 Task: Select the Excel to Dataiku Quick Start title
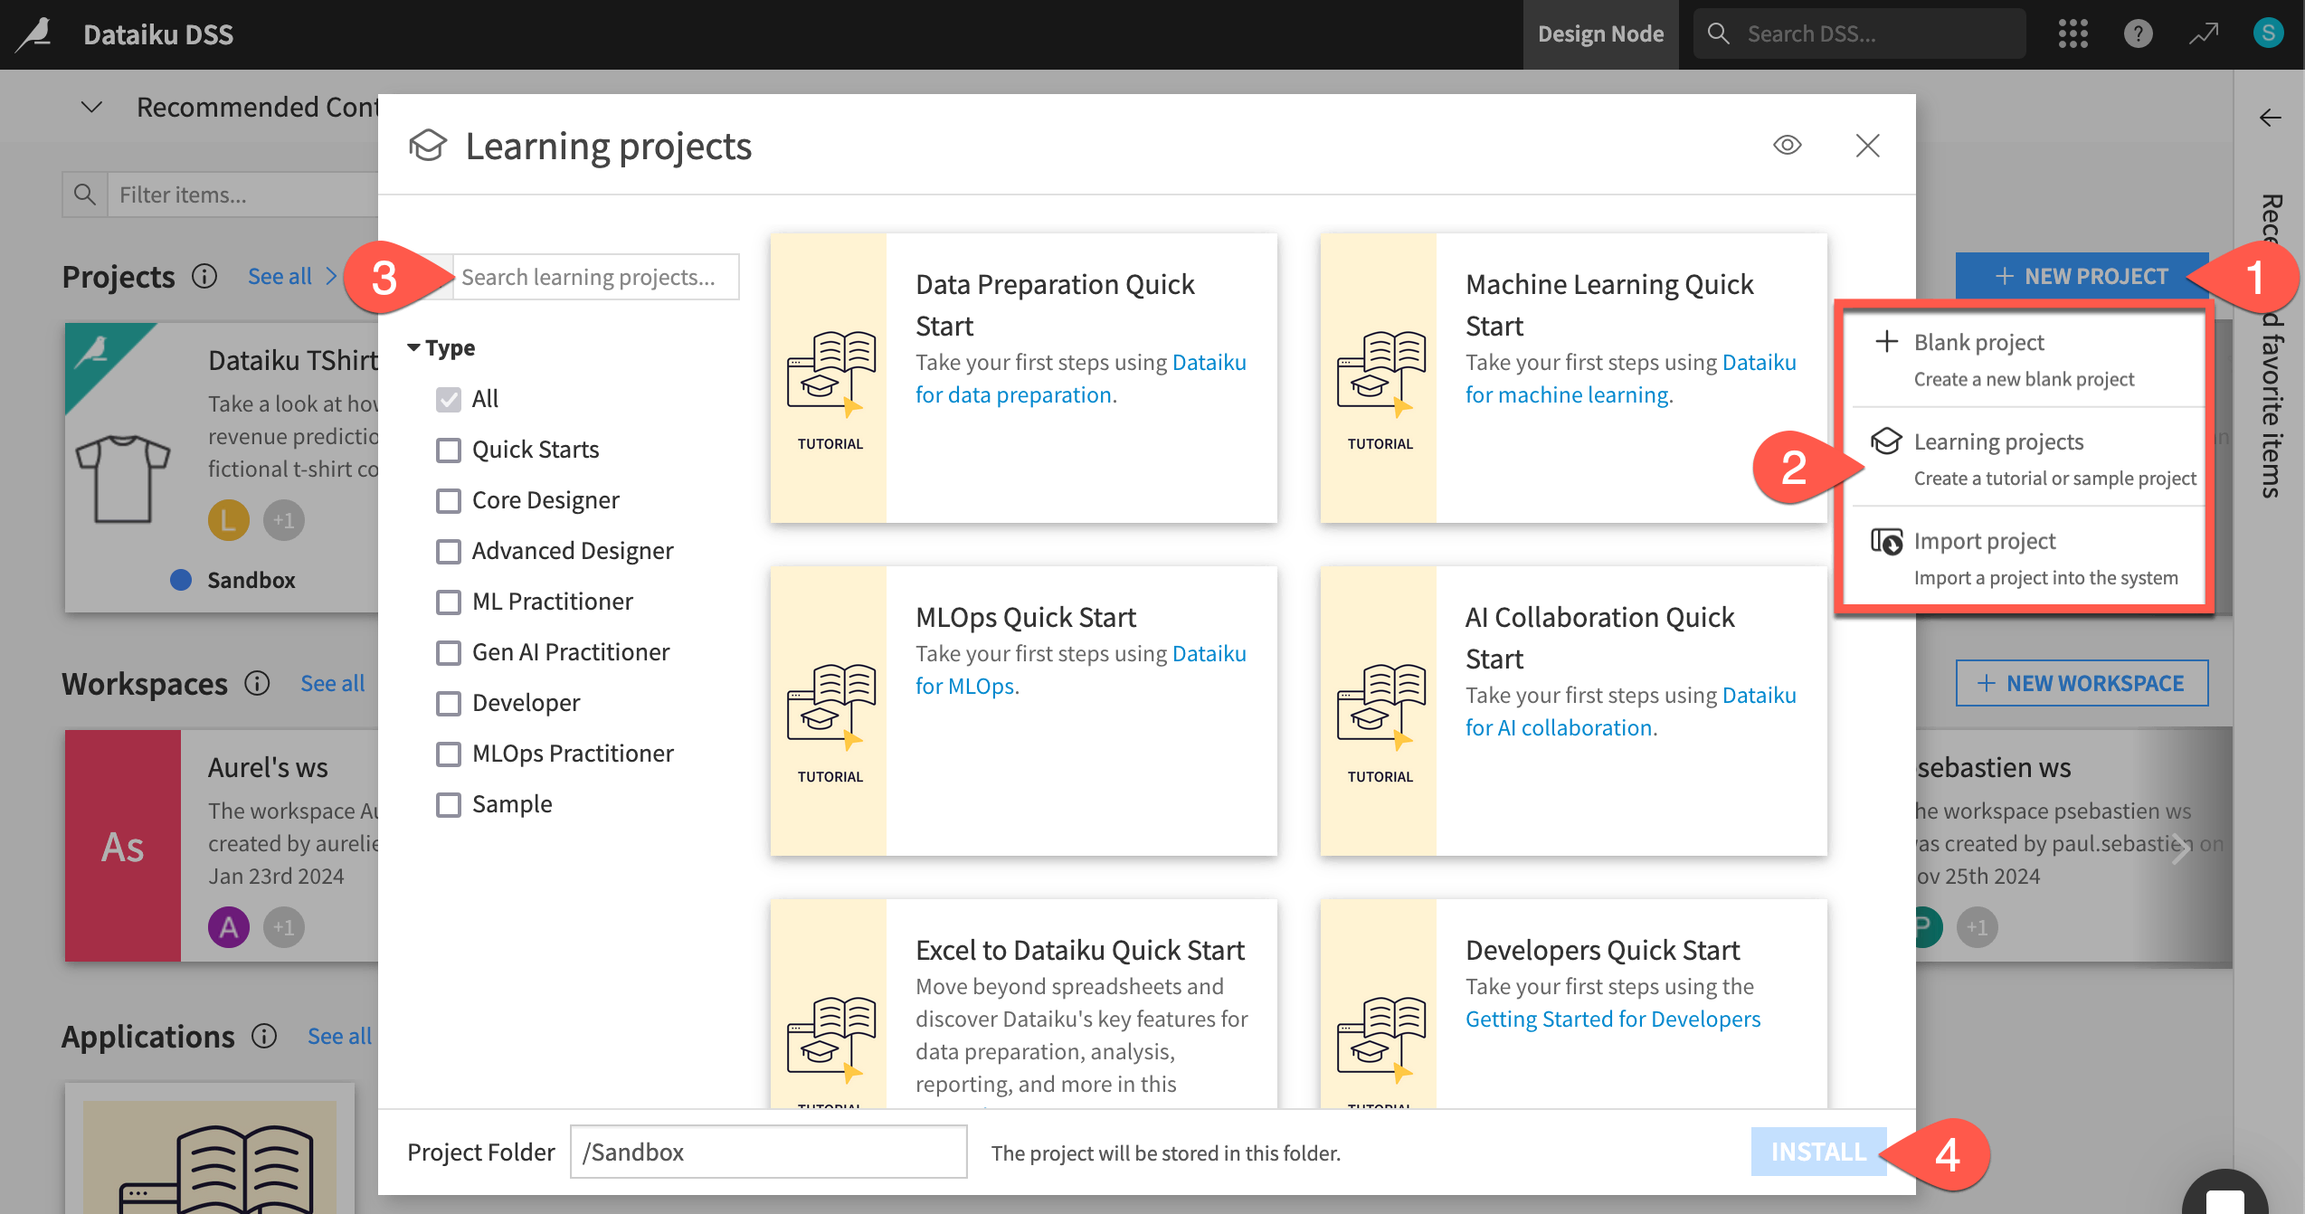[x=1080, y=950]
